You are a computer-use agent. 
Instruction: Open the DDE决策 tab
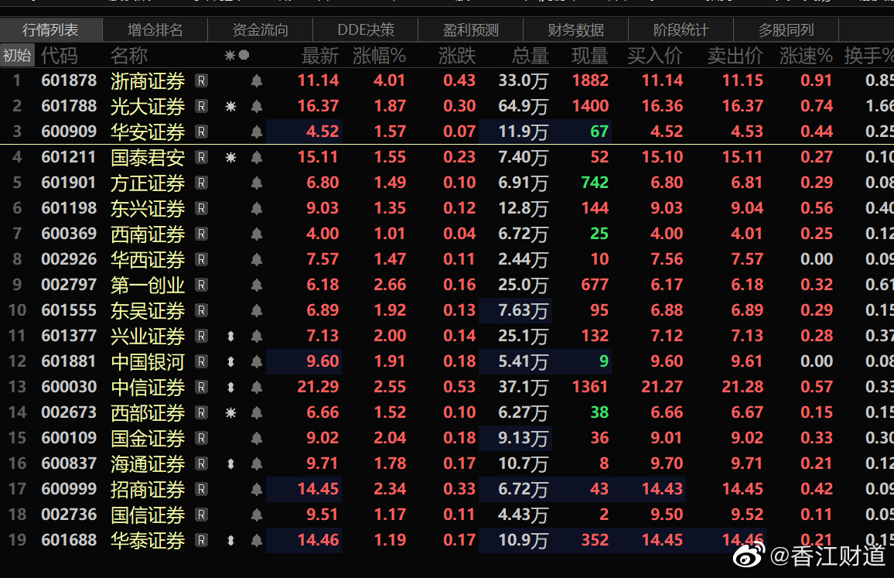[366, 29]
